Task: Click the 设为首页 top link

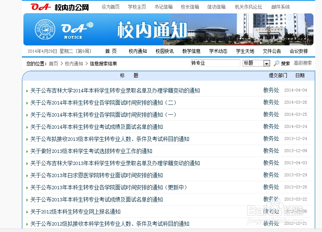Action: coord(110,7)
